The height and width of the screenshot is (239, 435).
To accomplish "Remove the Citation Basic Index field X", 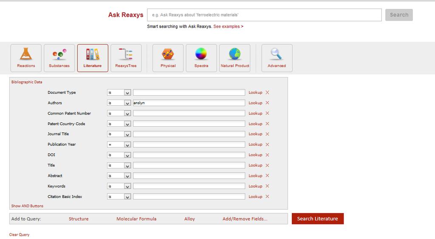I will tap(268, 196).
